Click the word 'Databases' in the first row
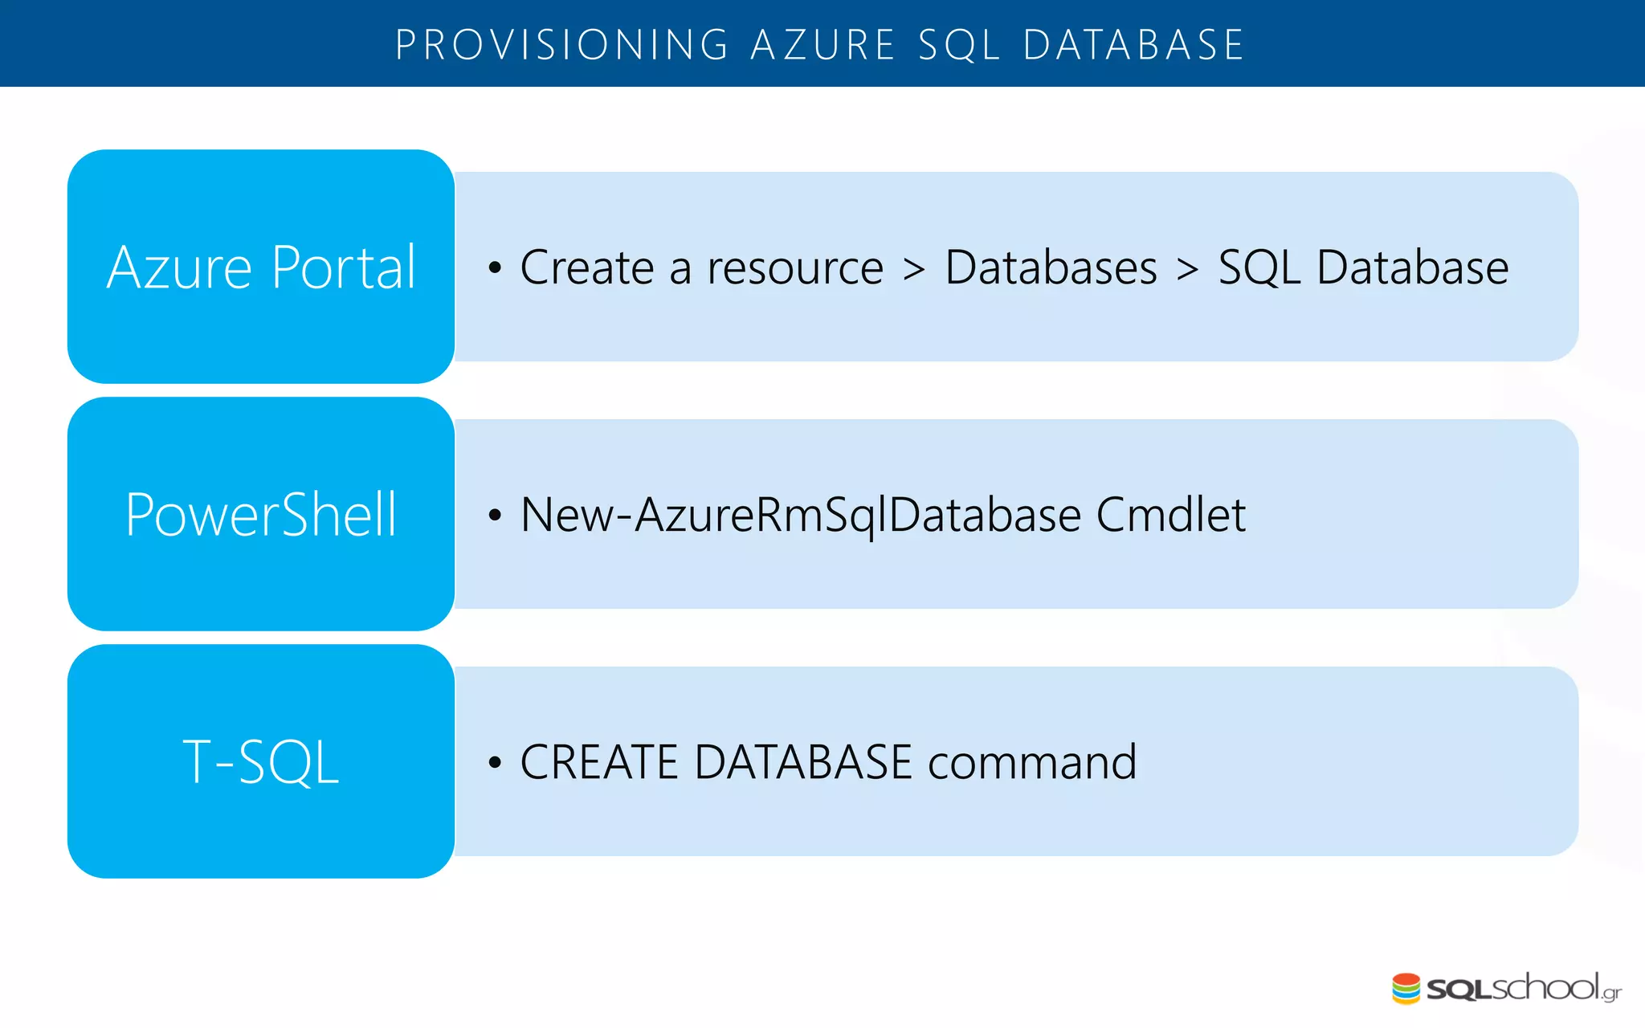This screenshot has height=1028, width=1645. pyautogui.click(x=1051, y=267)
